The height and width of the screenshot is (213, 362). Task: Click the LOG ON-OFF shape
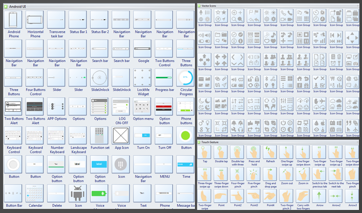coord(121,106)
